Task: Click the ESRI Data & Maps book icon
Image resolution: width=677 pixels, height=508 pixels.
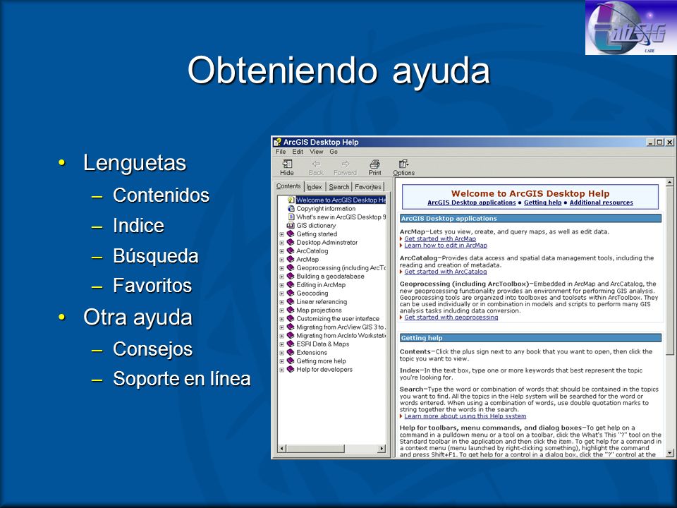Action: point(291,344)
